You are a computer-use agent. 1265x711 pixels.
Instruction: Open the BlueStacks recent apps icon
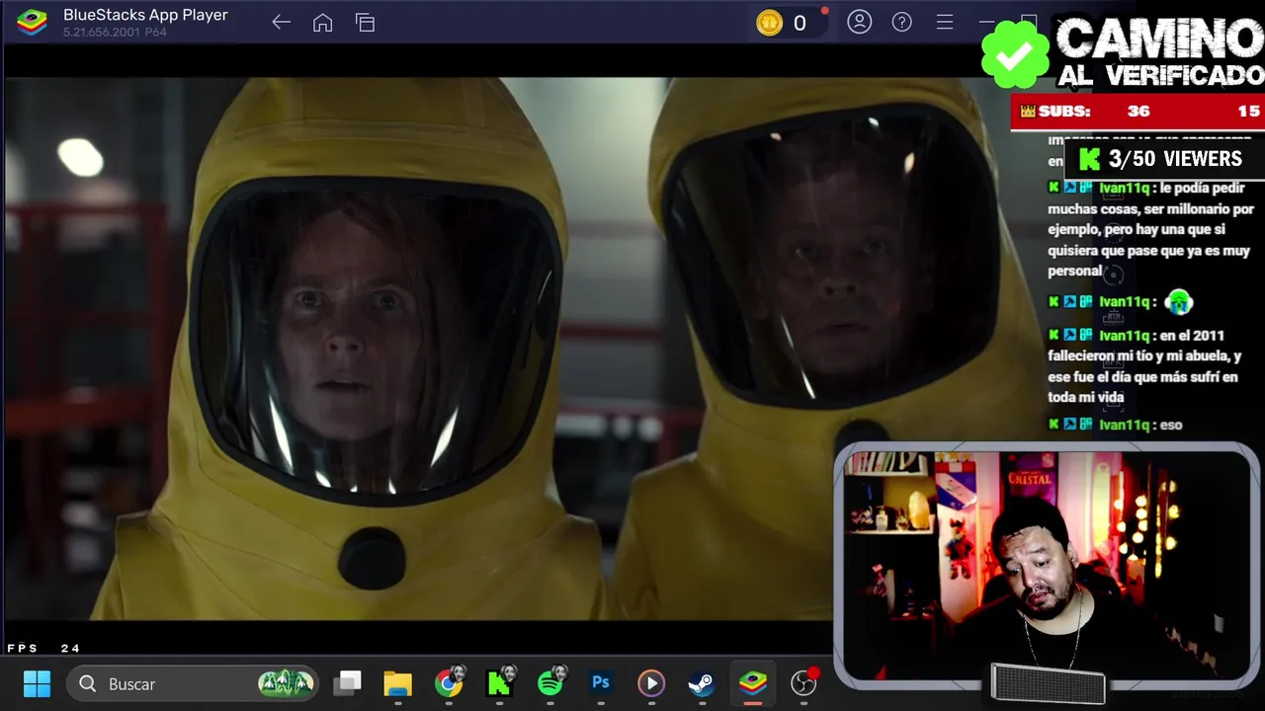point(365,23)
